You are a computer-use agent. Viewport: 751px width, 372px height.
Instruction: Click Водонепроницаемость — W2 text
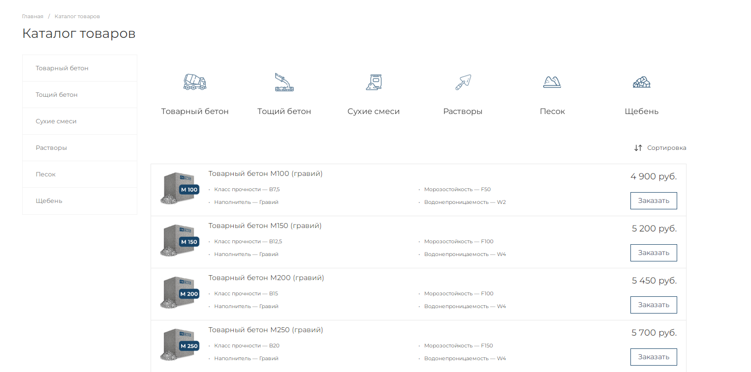[465, 202]
